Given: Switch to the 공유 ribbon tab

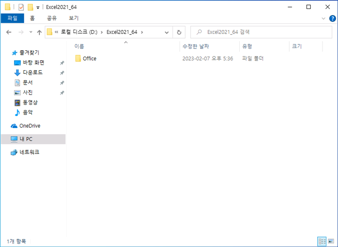Looking at the screenshot, I should [x=52, y=18].
